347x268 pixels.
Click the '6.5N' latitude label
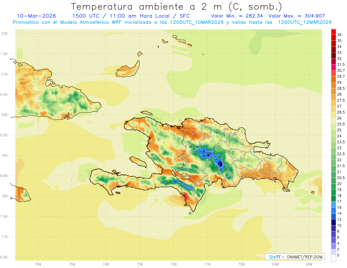tap(4, 257)
